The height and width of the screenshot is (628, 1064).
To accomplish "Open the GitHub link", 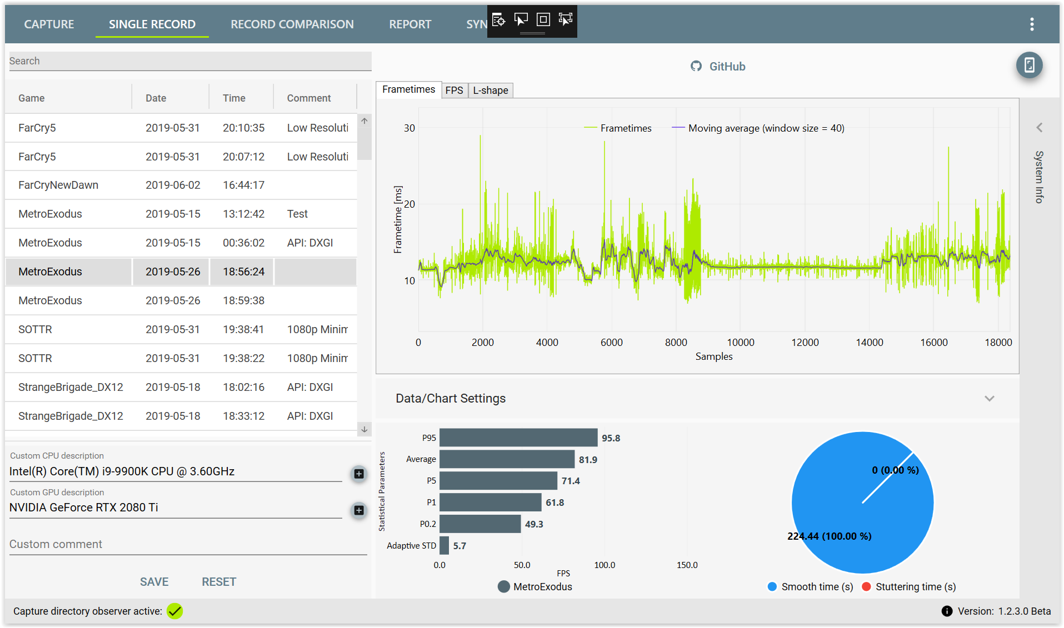I will click(718, 67).
